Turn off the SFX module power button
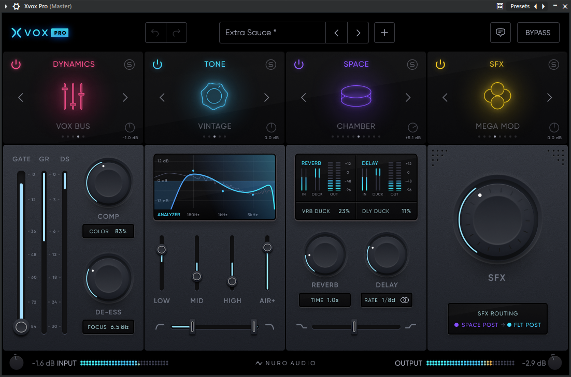Screen dimensions: 571x377 tap(440, 65)
